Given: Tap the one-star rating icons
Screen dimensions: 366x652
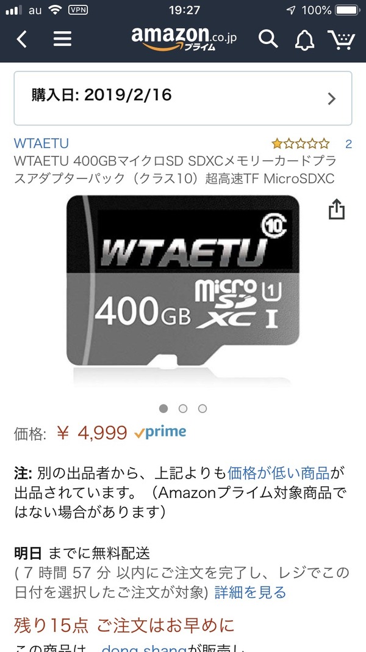Looking at the screenshot, I should [301, 144].
